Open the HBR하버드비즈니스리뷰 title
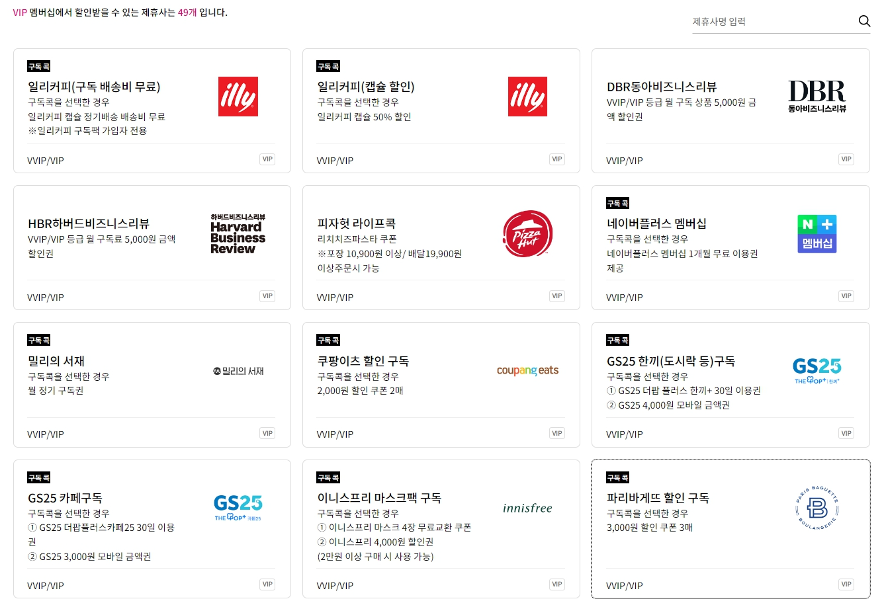Image resolution: width=884 pixels, height=603 pixels. (x=89, y=223)
